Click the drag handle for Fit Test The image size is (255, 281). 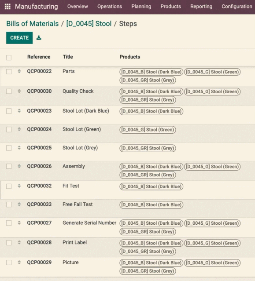click(x=19, y=186)
